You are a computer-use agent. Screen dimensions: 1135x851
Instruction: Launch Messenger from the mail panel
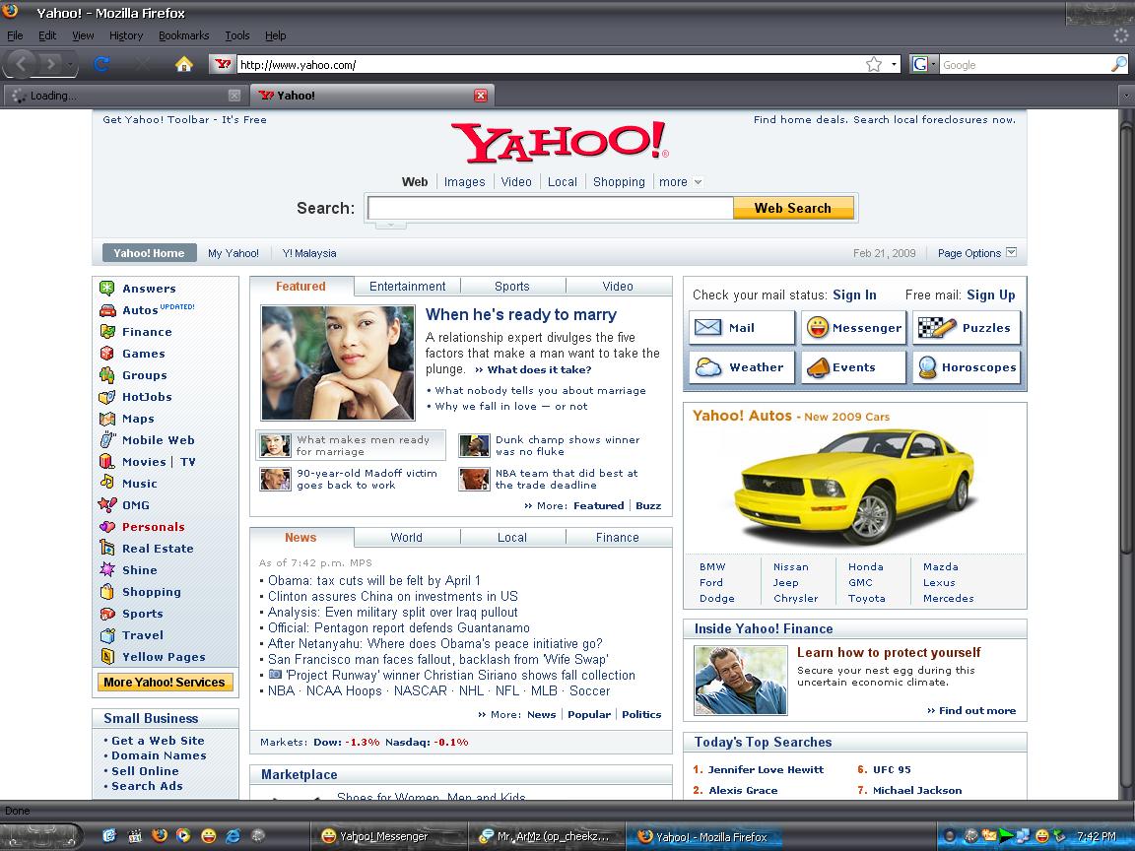click(853, 328)
